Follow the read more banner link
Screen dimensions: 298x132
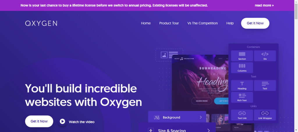264,5
